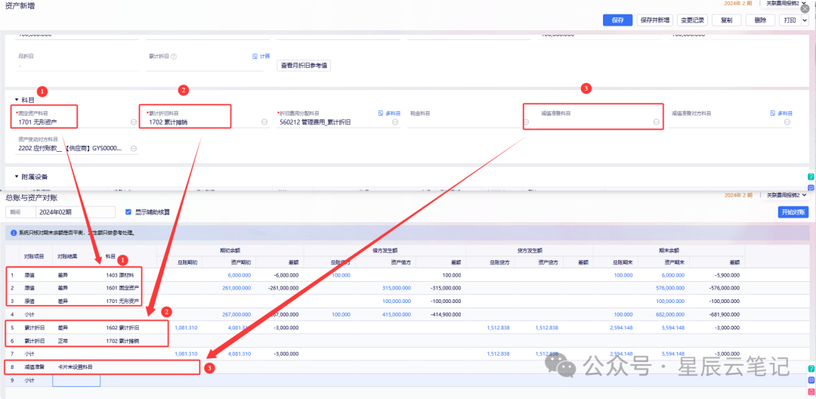The width and height of the screenshot is (816, 399).
Task: Clear the 累计折旧科目 field using its circle icon
Action: [x=264, y=122]
